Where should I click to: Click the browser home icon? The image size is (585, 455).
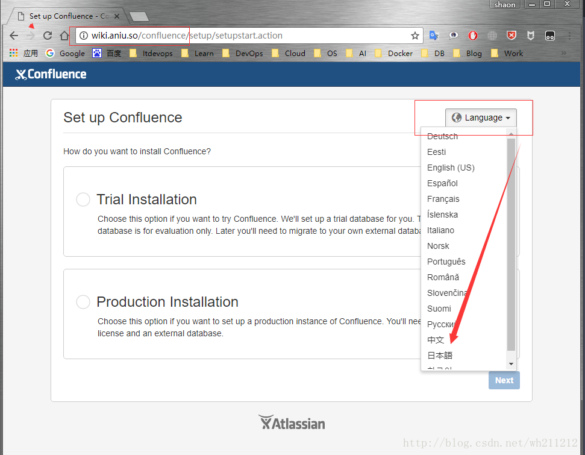[x=64, y=36]
